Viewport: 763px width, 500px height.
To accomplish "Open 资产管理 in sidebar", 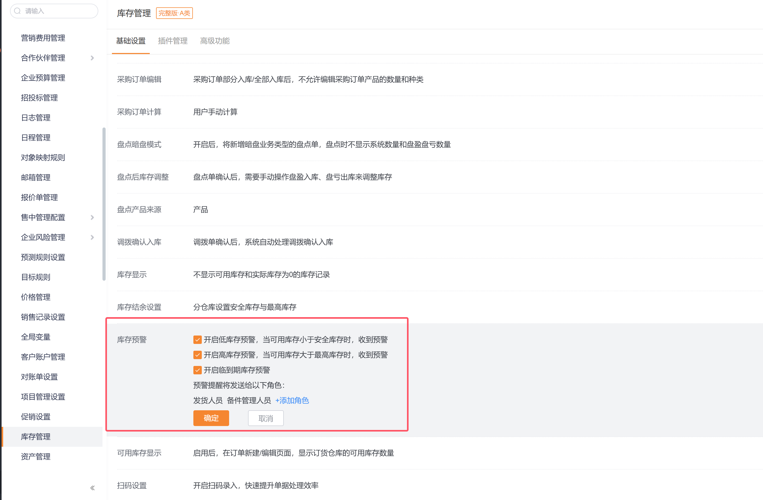I will point(35,456).
